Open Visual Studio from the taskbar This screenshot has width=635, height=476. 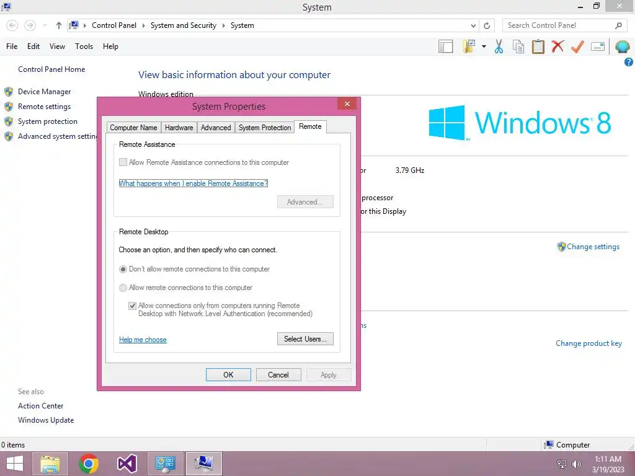click(x=127, y=464)
